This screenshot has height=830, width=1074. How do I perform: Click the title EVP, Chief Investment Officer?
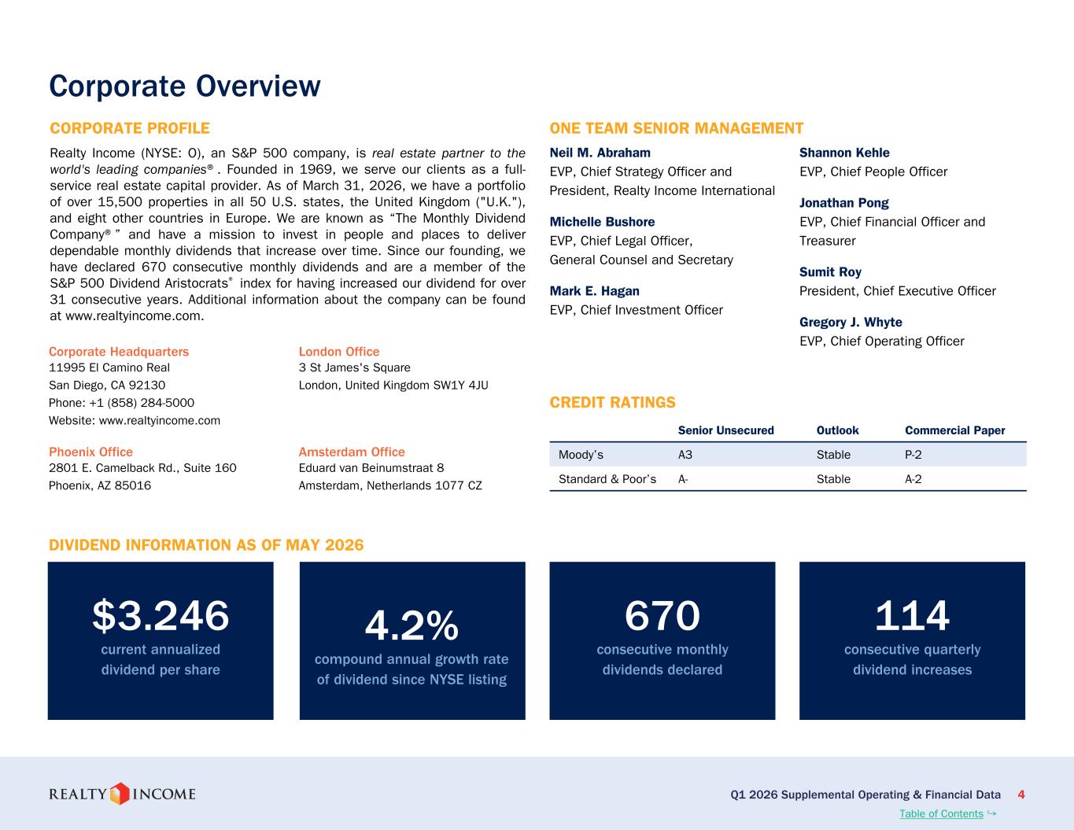636,310
